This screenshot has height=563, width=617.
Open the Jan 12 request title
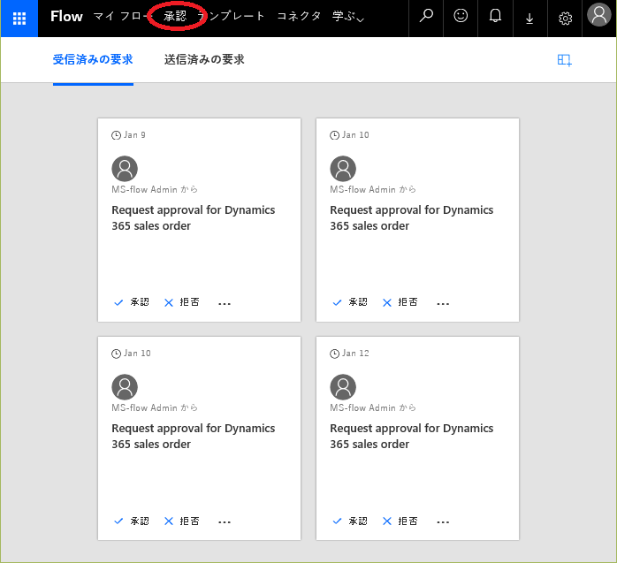point(412,436)
